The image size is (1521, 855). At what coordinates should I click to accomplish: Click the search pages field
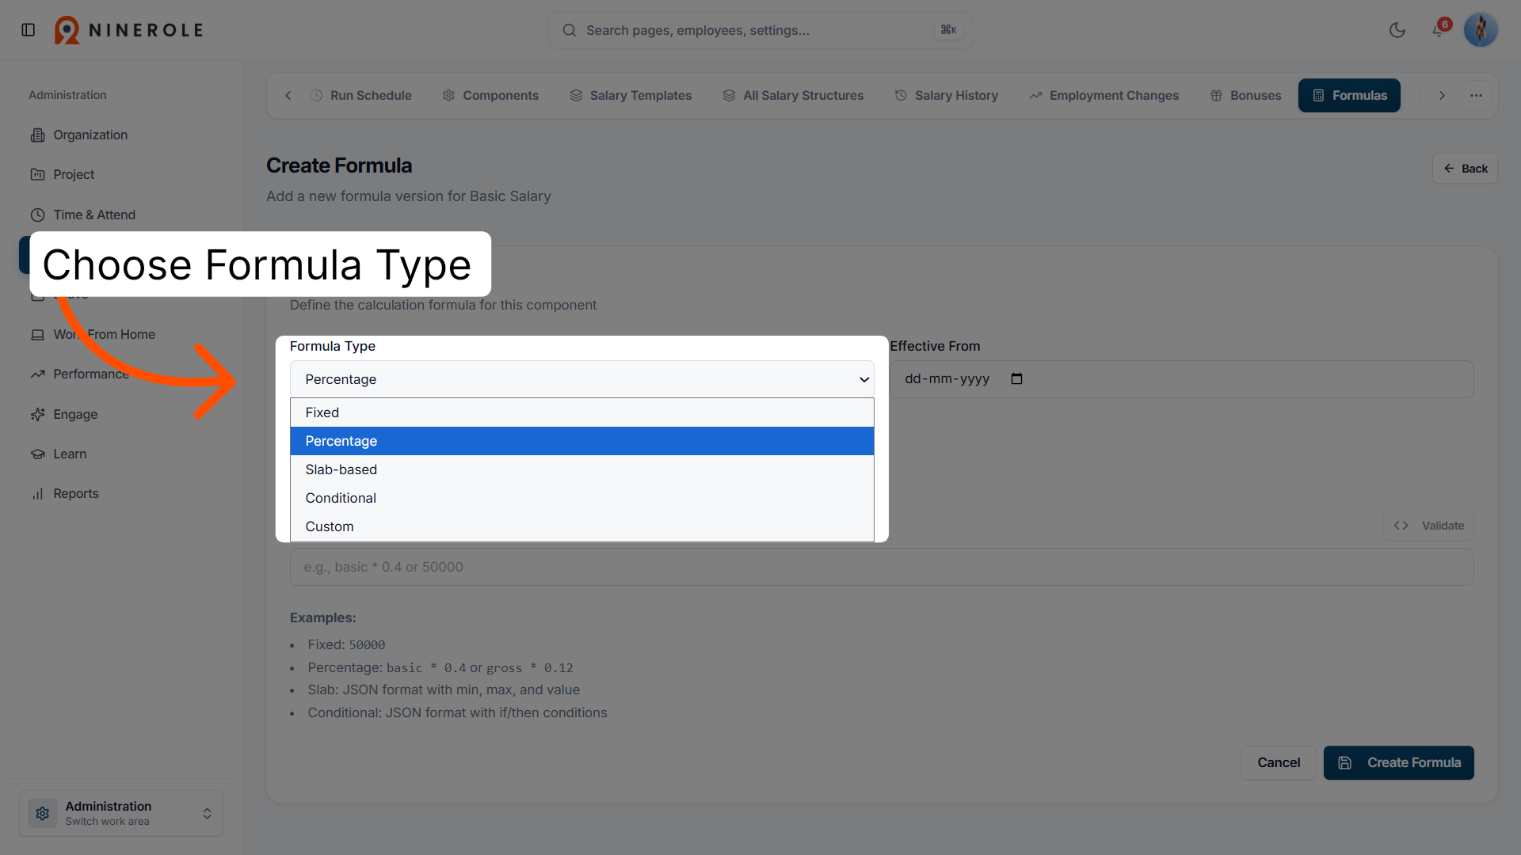pyautogui.click(x=760, y=30)
